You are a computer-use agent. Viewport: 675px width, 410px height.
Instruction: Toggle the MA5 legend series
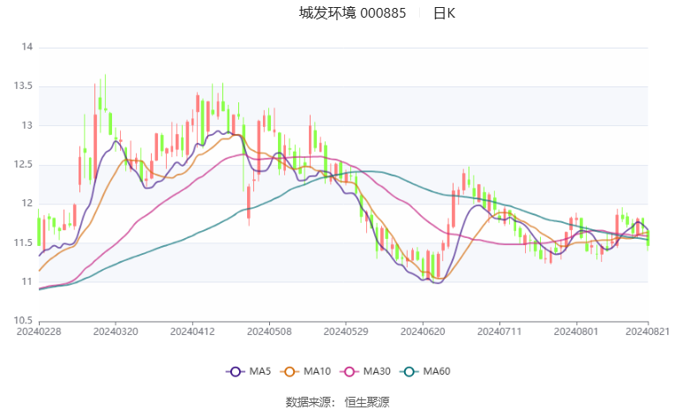point(249,371)
